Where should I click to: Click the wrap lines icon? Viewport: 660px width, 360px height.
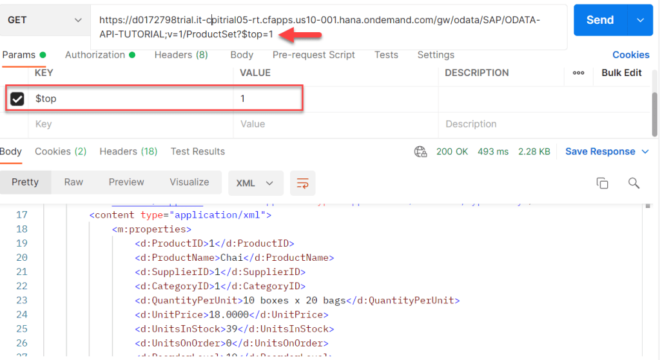tap(302, 183)
